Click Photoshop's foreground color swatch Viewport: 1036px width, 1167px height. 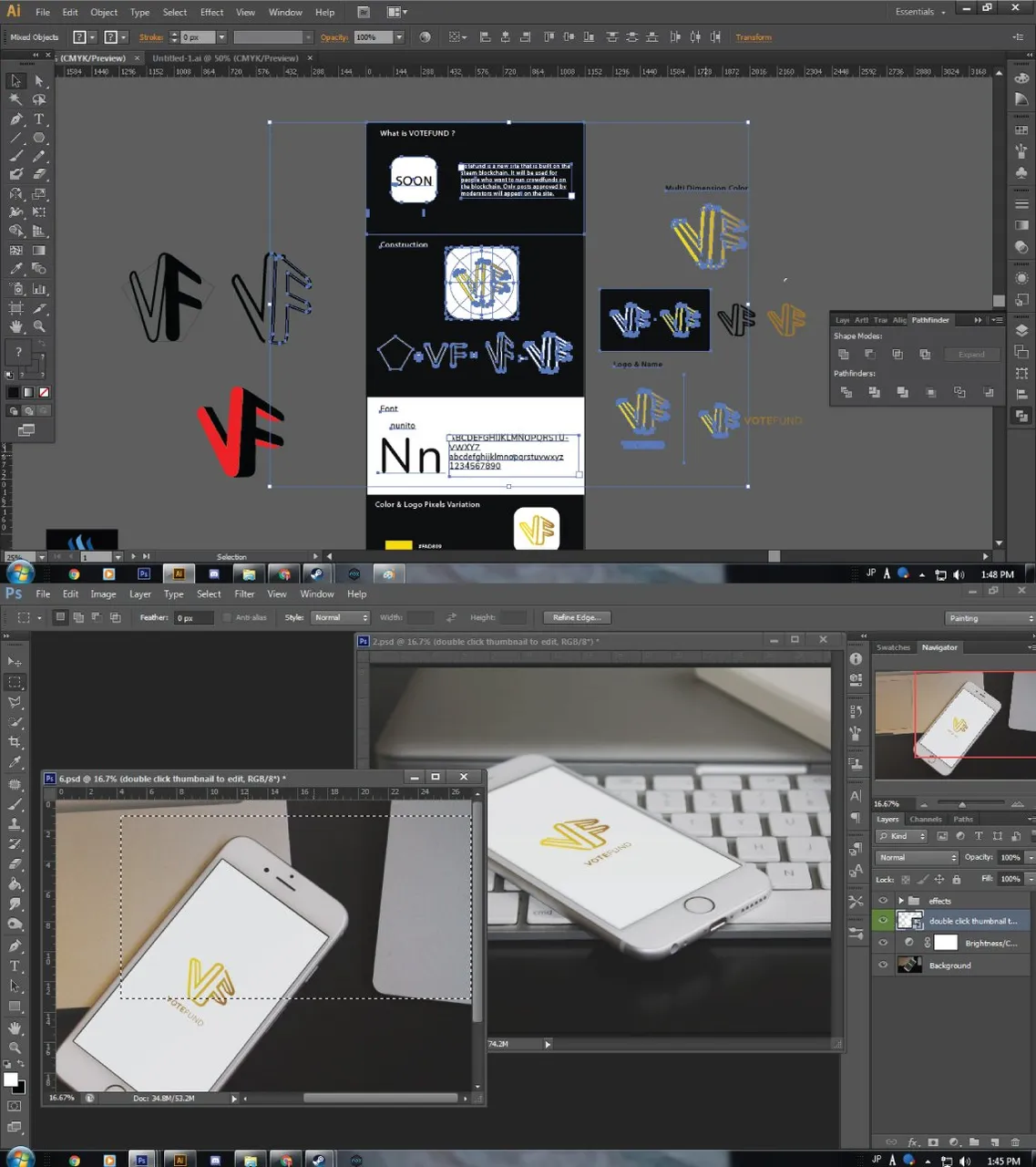[10, 1079]
